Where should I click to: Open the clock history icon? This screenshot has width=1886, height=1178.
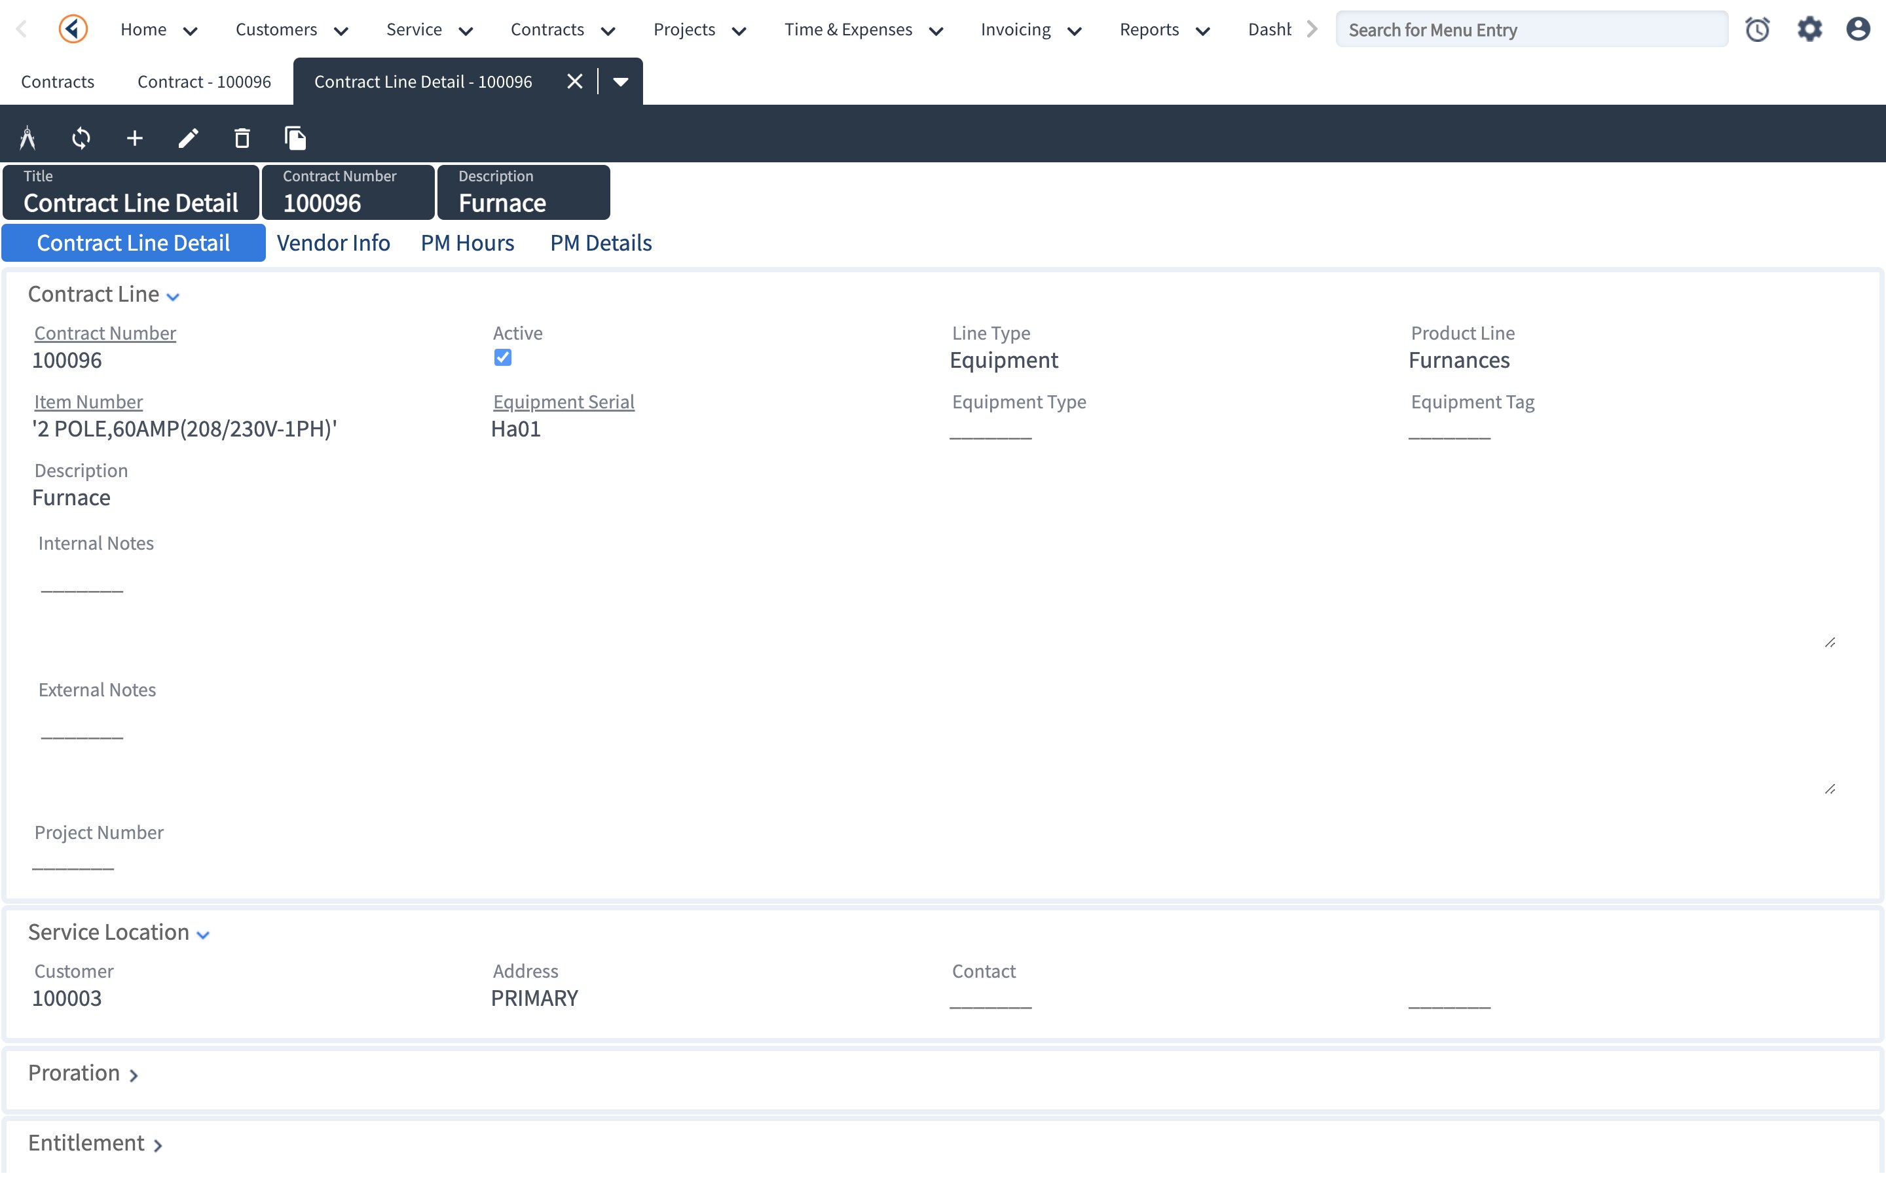[1756, 29]
